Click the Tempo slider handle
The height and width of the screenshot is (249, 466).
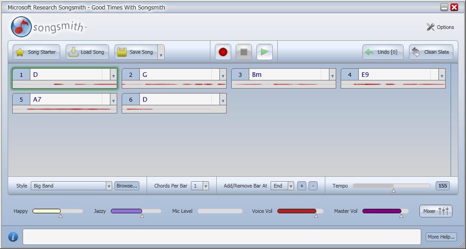(394, 191)
